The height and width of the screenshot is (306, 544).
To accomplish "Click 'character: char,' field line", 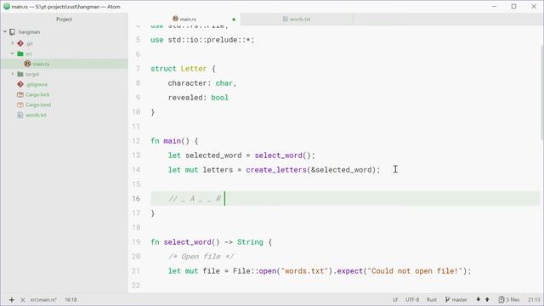I will pos(202,83).
